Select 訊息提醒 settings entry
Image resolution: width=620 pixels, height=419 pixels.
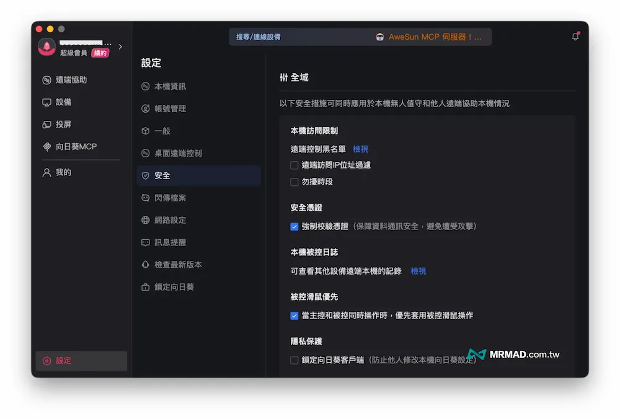click(199, 242)
